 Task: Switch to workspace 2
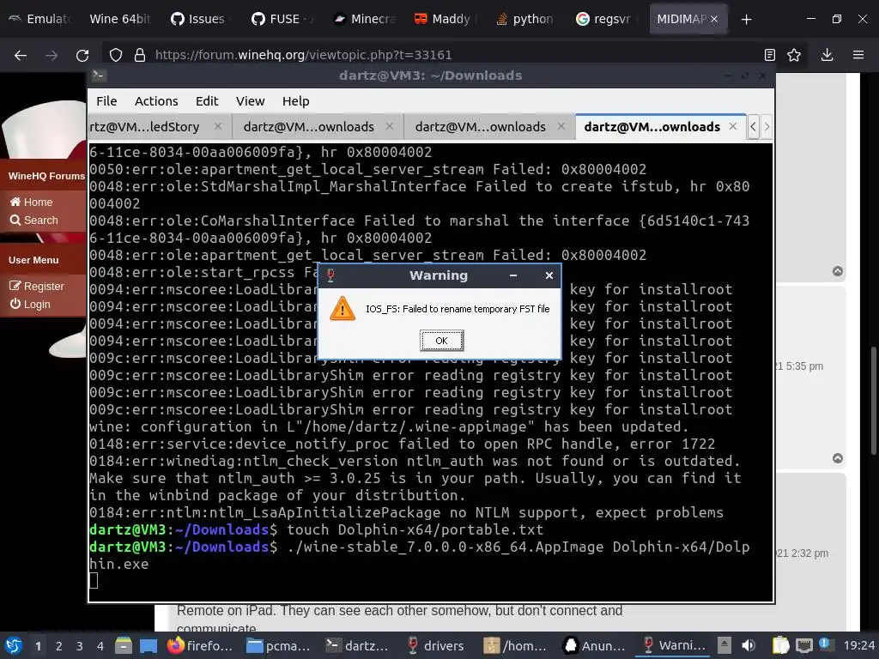(x=59, y=646)
